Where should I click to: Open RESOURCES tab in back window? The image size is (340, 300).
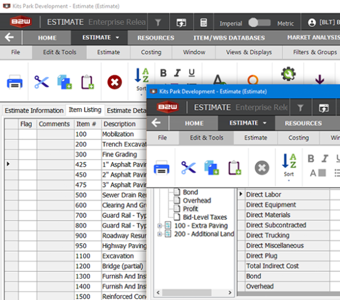coord(156,37)
